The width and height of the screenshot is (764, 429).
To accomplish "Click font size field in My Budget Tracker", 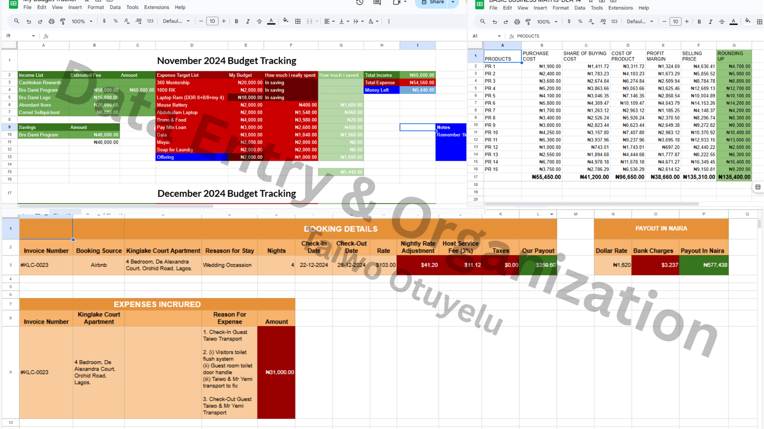I will click(212, 21).
